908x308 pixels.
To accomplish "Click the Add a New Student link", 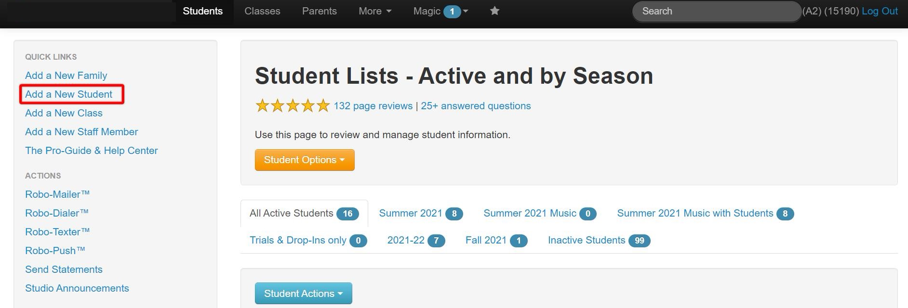I will click(x=68, y=94).
